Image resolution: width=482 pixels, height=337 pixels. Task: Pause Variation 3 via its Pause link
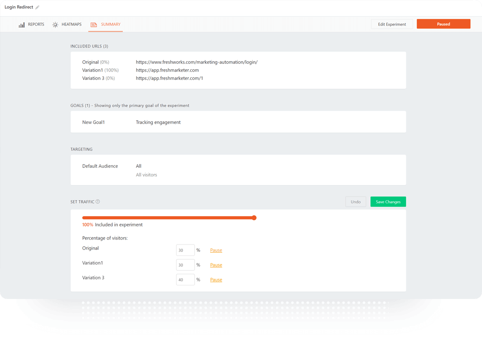point(216,279)
